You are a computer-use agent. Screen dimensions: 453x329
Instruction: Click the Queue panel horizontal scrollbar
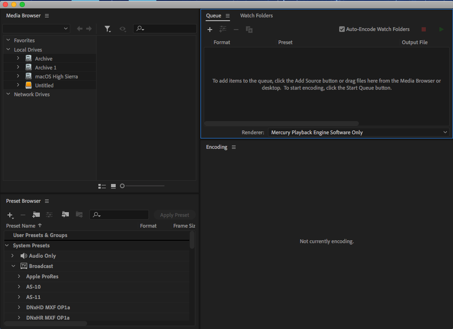click(x=282, y=123)
